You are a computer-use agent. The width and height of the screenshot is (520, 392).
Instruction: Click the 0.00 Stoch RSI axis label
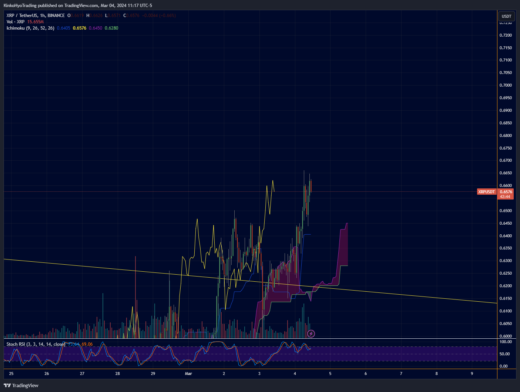[x=503, y=366]
